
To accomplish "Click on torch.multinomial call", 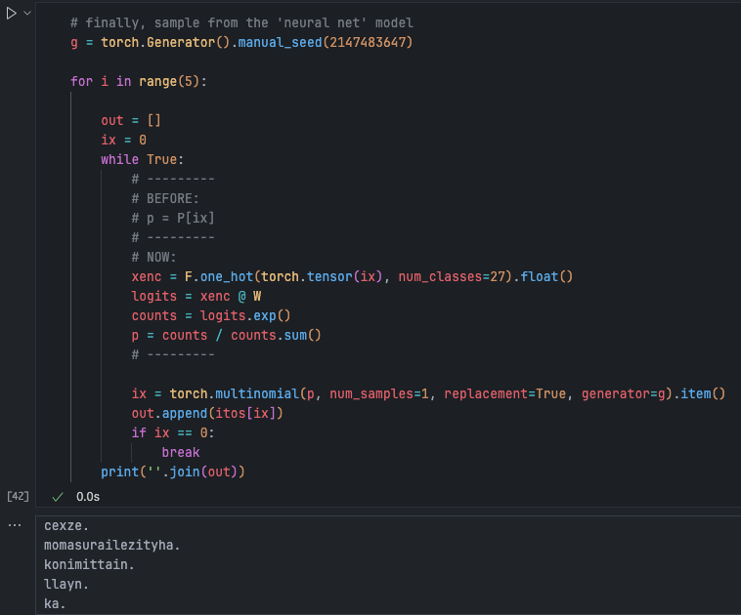I will [230, 393].
